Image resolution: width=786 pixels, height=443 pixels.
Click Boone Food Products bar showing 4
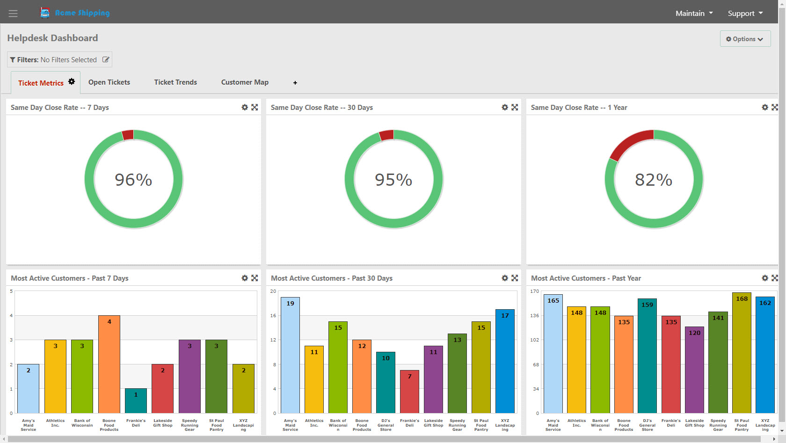tap(109, 364)
